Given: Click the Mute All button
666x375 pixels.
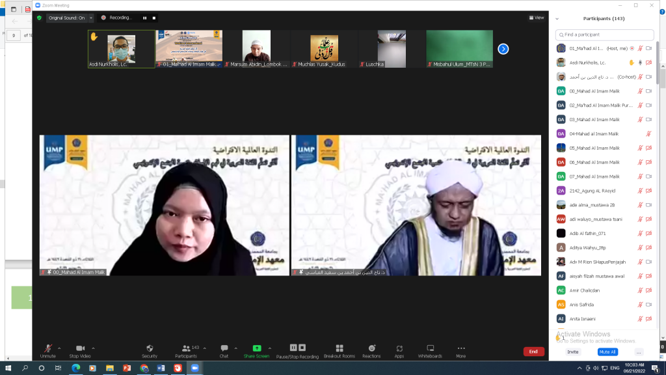Looking at the screenshot, I should coord(607,352).
